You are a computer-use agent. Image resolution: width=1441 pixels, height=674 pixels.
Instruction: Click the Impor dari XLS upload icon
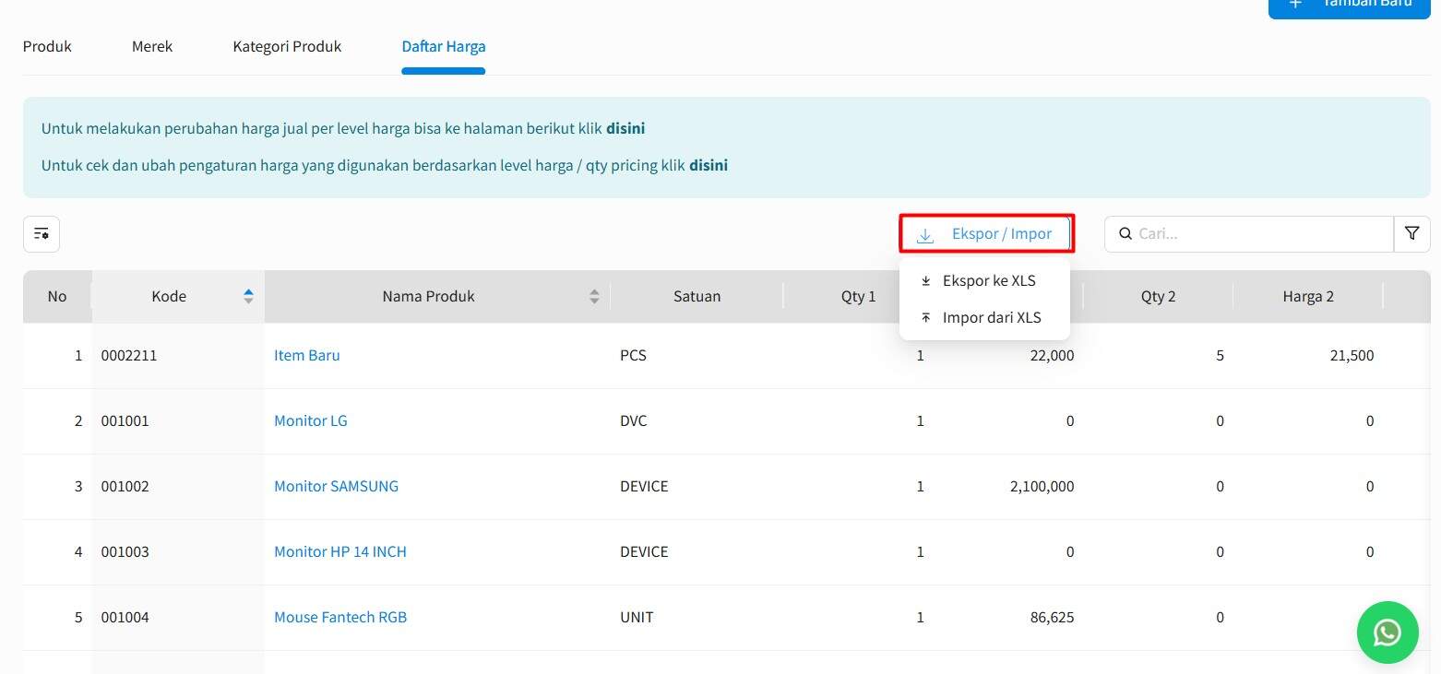925,318
